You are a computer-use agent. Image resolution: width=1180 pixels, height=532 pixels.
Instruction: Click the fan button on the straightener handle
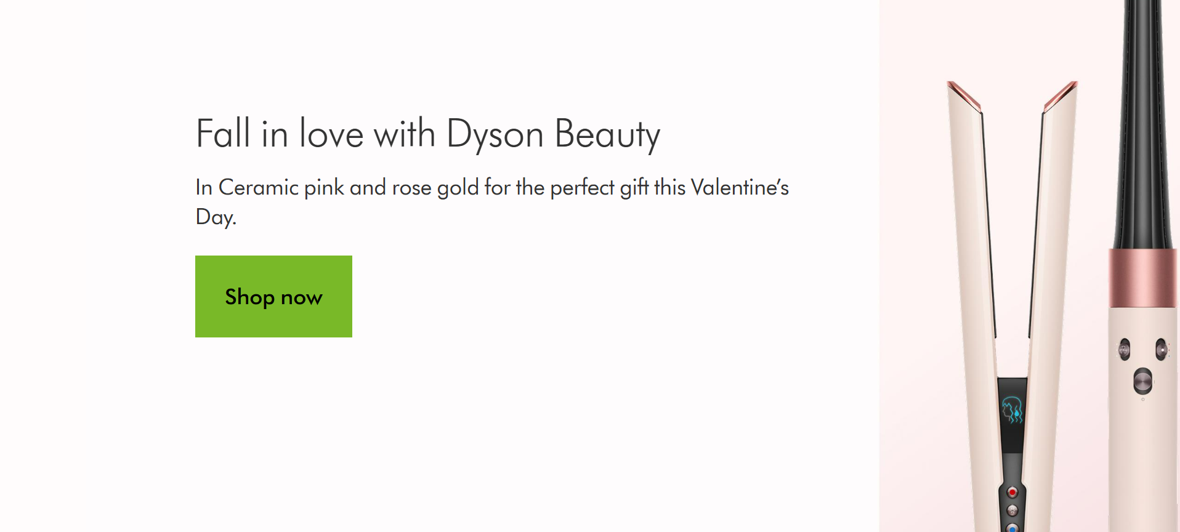(1012, 510)
